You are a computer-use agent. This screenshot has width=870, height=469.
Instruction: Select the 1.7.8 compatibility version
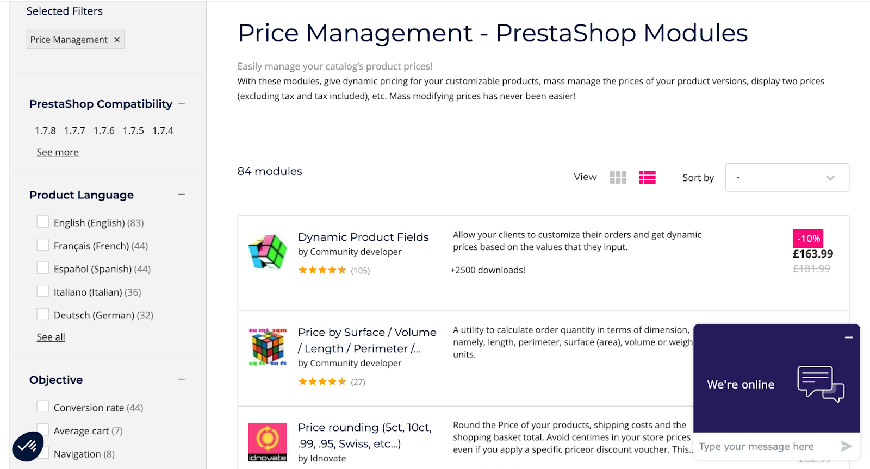[45, 130]
